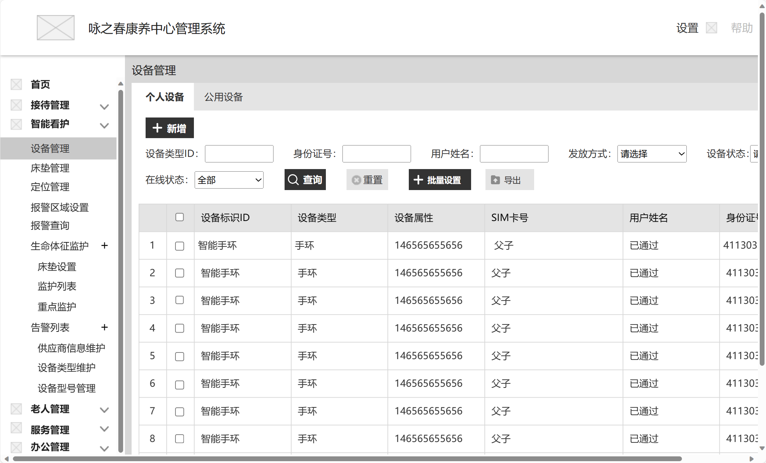Viewport: 766px width, 463px height.
Task: Open the 在线状态 dropdown showing 全部
Action: pyautogui.click(x=229, y=180)
